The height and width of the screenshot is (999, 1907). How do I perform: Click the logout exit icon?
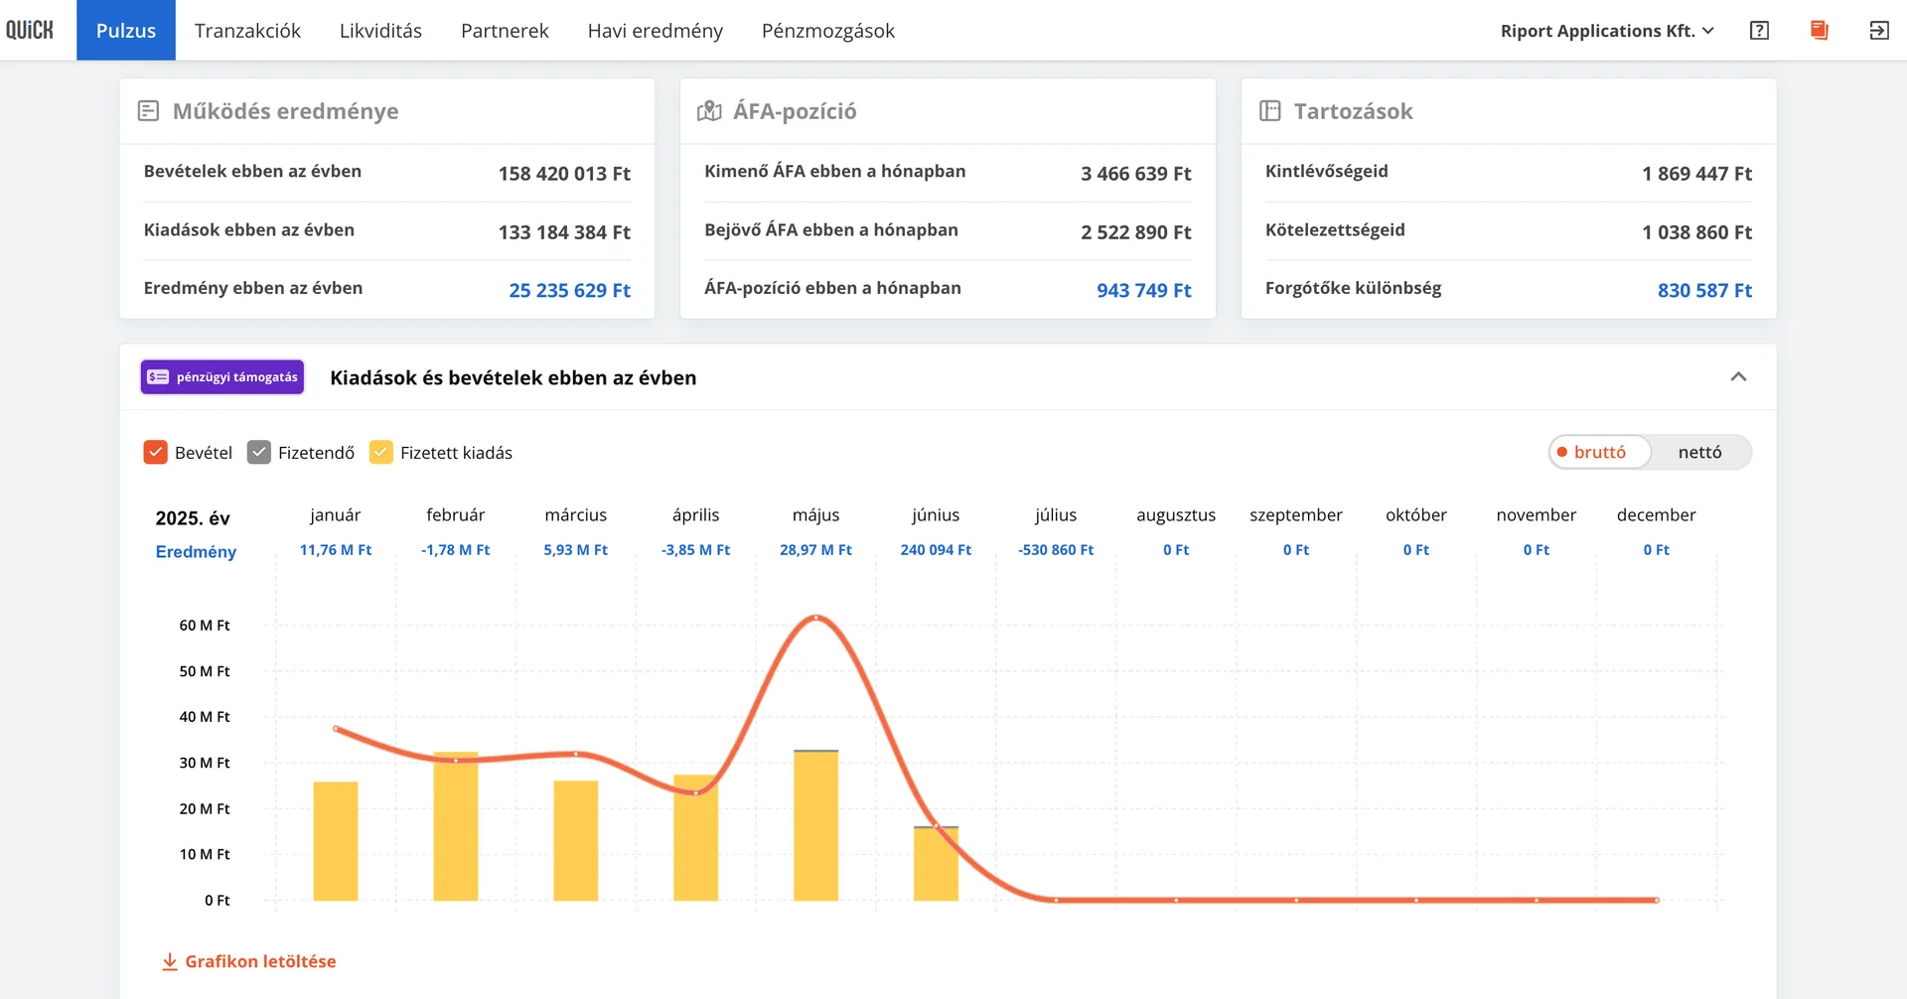(1878, 31)
